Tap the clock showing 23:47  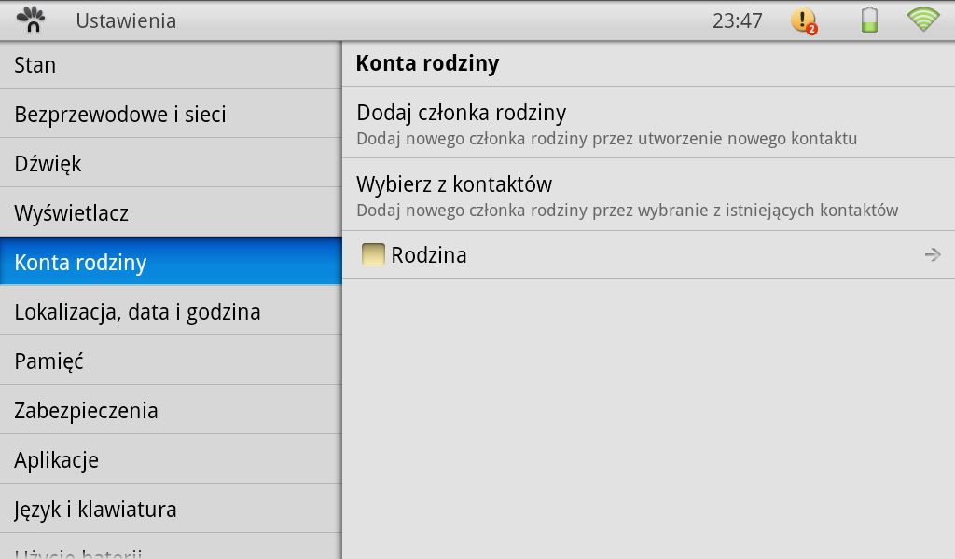pyautogui.click(x=737, y=20)
